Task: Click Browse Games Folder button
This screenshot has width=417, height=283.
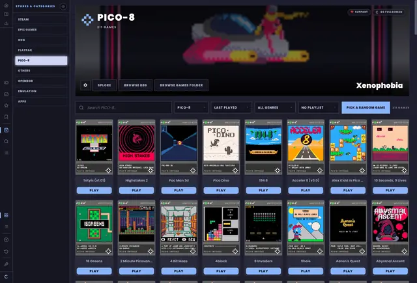Action: tap(181, 85)
